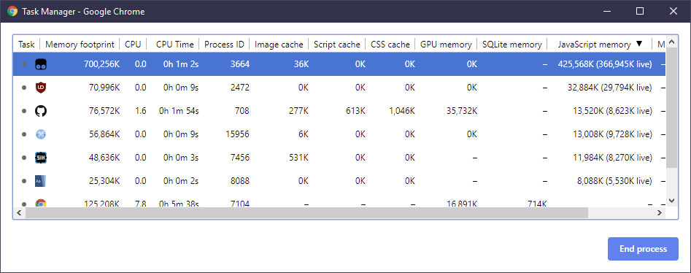
Task: Click JavaScript memory 8,088K (5,530K live)
Action: coord(614,180)
